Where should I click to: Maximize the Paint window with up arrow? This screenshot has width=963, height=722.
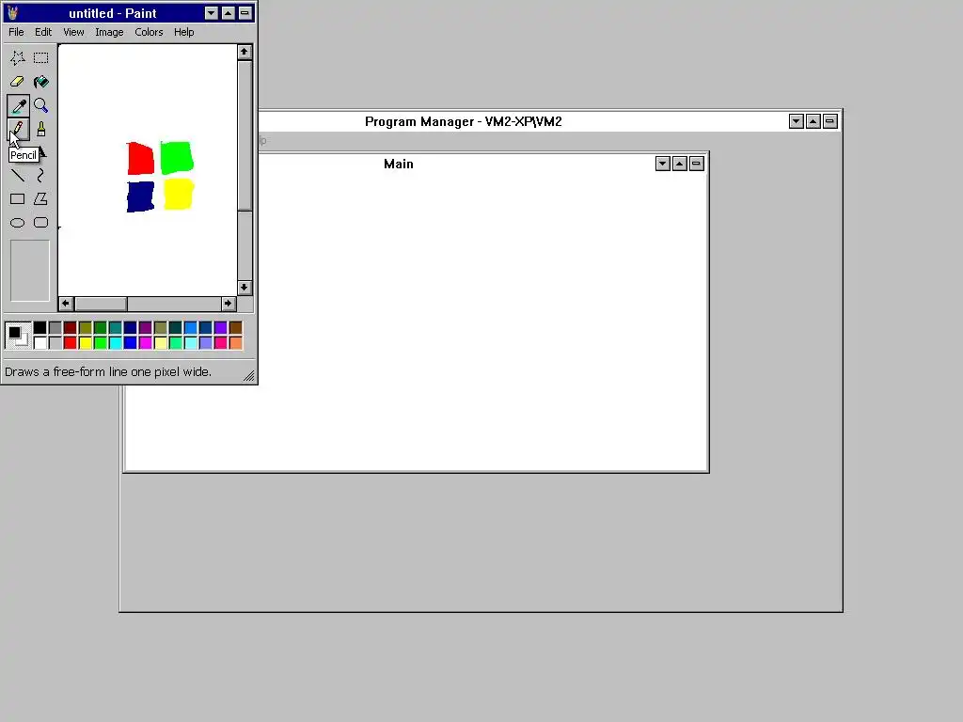228,13
